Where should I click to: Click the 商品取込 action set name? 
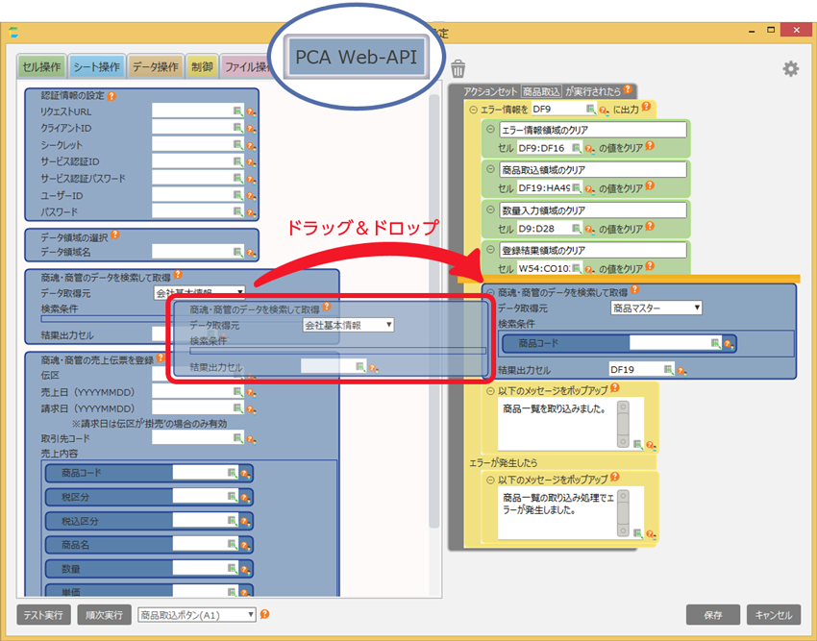pyautogui.click(x=541, y=91)
